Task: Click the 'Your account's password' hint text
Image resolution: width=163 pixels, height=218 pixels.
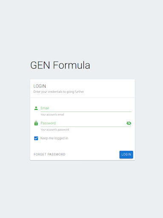Action: tap(55, 130)
